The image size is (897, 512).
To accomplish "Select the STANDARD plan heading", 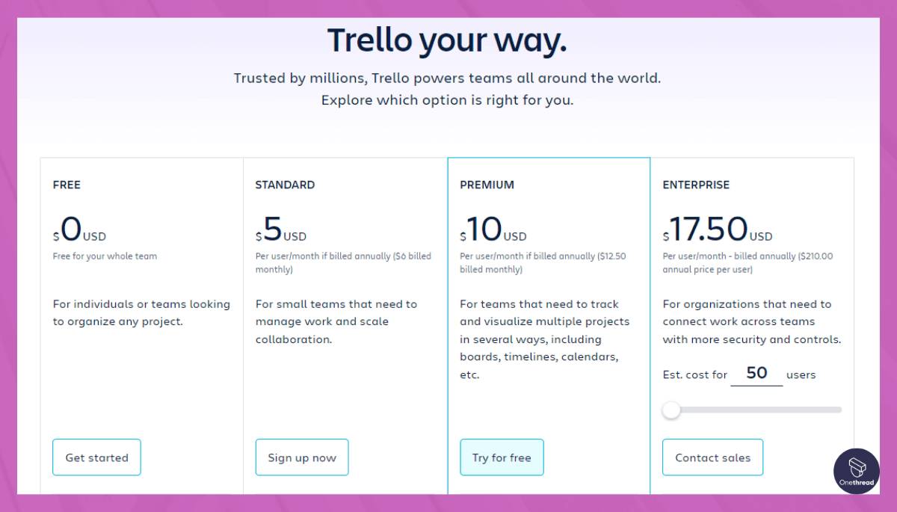I will pos(286,185).
